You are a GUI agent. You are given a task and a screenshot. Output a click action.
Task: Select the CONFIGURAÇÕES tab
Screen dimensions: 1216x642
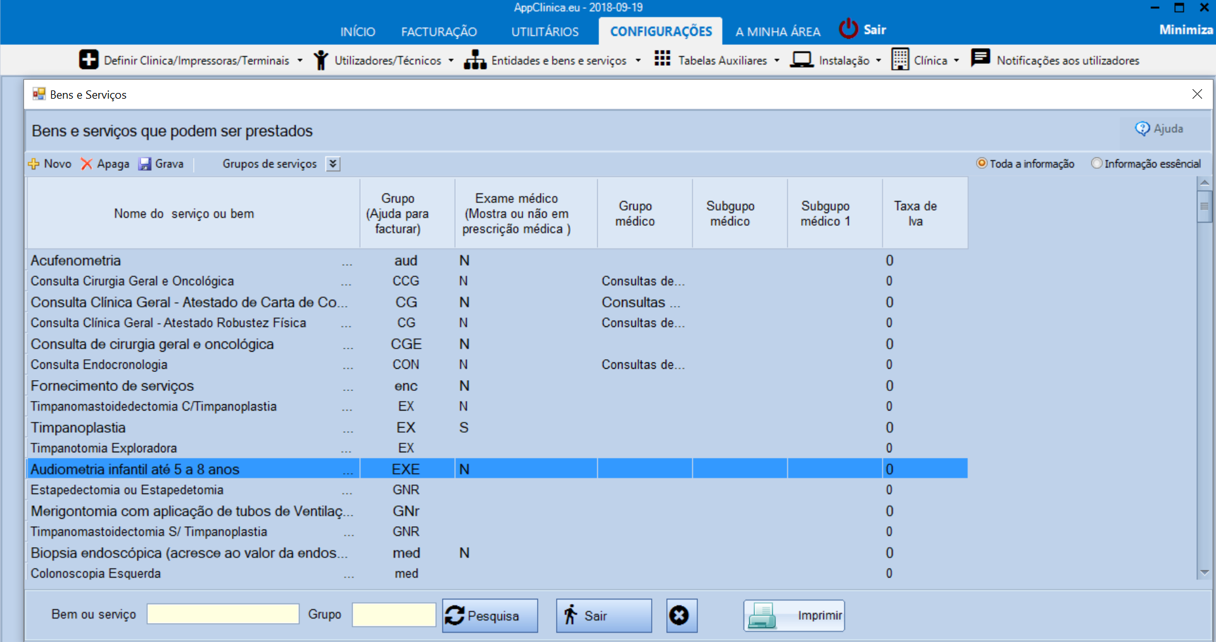661,31
